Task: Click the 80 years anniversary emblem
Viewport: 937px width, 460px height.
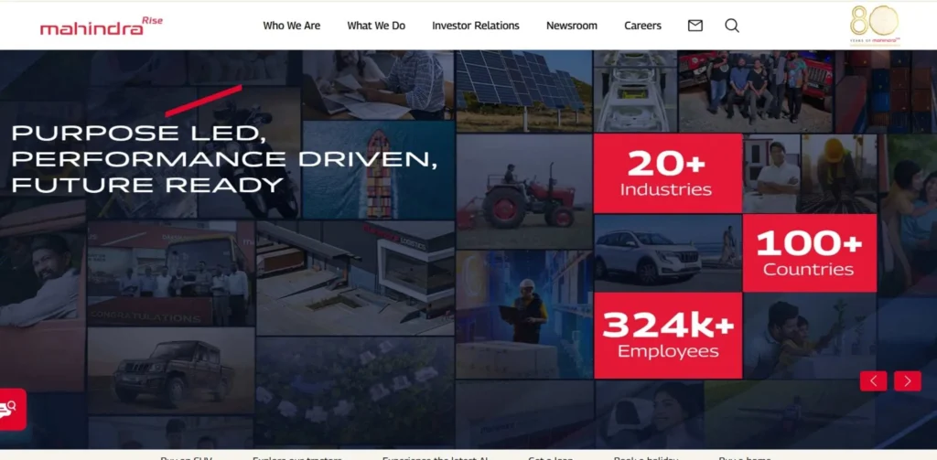Action: point(875,25)
